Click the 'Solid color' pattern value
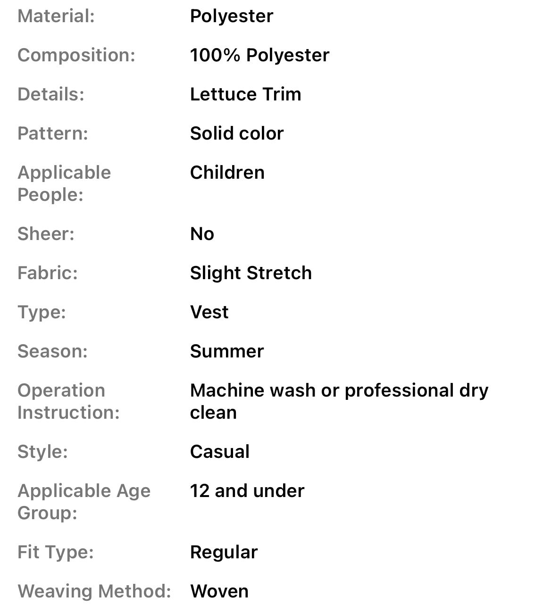The width and height of the screenshot is (552, 605). pos(237,133)
